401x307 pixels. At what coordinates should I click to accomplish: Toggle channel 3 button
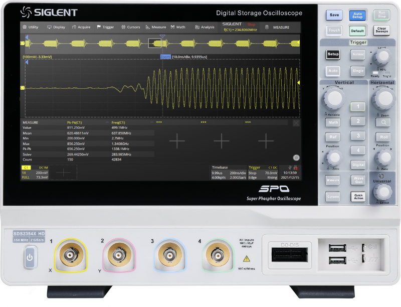358,135
